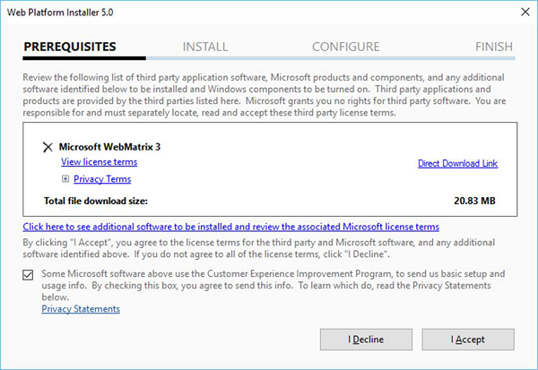538x370 pixels.
Task: Toggle the Customer Experience Improvement Program checkbox
Action: 29,275
